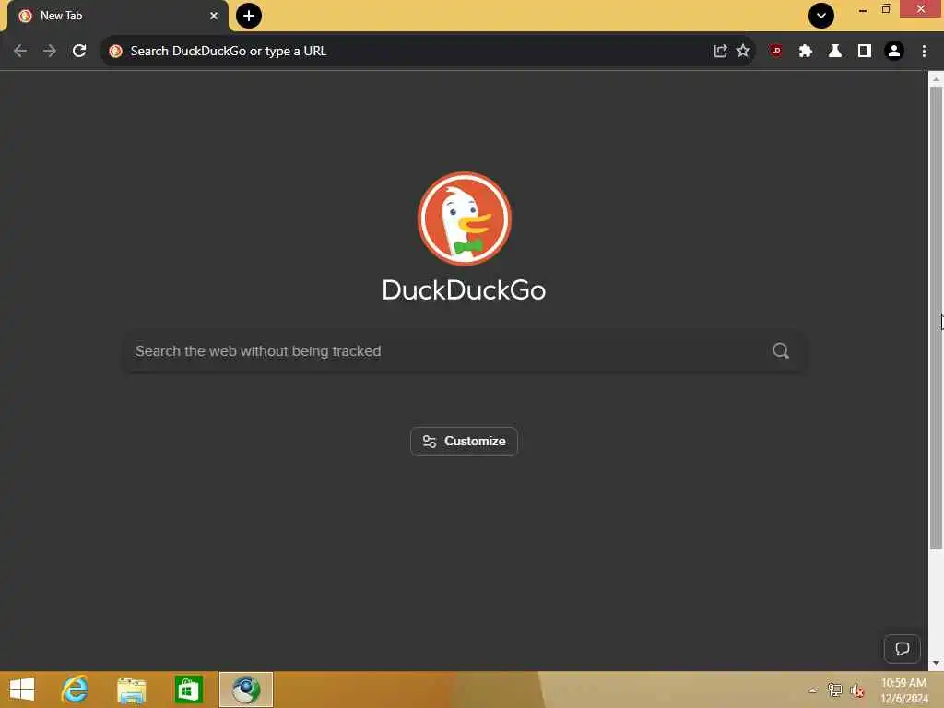This screenshot has width=944, height=708.
Task: Open the three-dot browser menu
Action: click(x=924, y=52)
